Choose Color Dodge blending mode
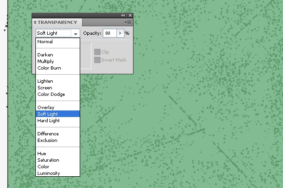The image size is (283, 188). (58, 94)
